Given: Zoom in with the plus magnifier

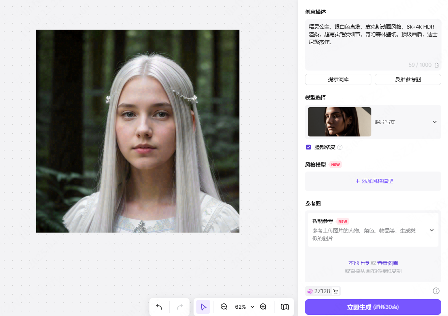Looking at the screenshot, I should 263,307.
